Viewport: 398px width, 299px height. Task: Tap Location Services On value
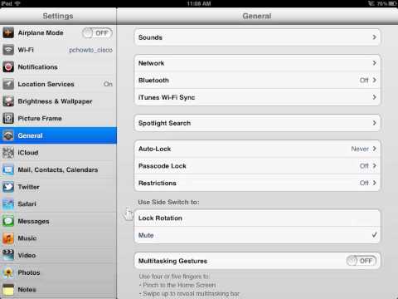(x=108, y=84)
